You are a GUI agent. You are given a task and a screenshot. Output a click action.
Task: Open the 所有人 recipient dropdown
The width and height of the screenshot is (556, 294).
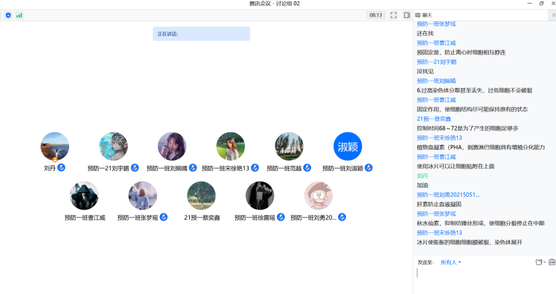point(451,262)
